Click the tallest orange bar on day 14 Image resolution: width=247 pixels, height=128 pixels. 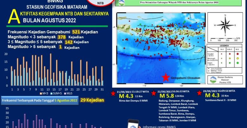coord(51,70)
